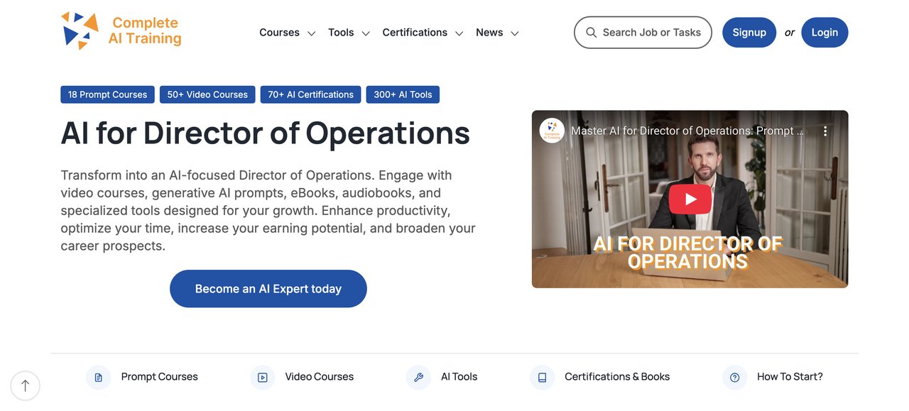Open the How To Start? link
The height and width of the screenshot is (411, 909).
click(790, 377)
